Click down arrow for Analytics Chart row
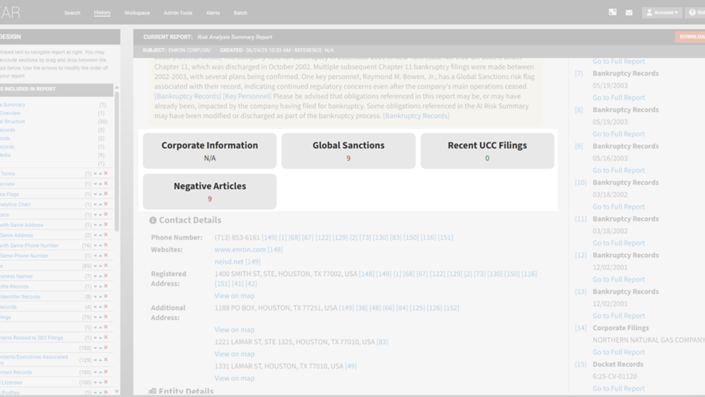This screenshot has width=705, height=397. 95,205
